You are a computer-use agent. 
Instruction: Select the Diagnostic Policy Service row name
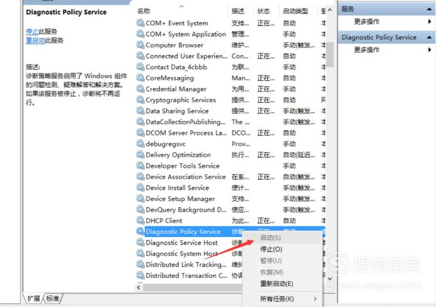[x=183, y=231]
